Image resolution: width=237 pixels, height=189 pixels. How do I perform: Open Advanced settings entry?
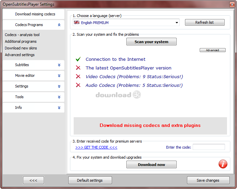(x=20, y=55)
